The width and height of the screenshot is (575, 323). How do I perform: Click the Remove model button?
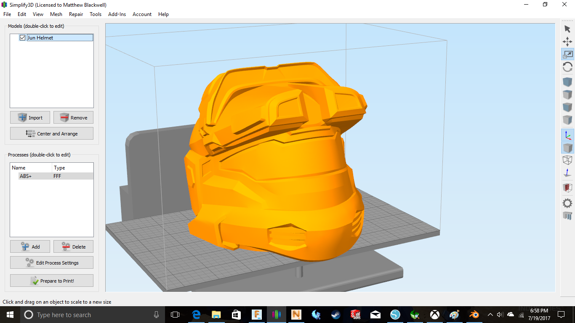click(73, 117)
